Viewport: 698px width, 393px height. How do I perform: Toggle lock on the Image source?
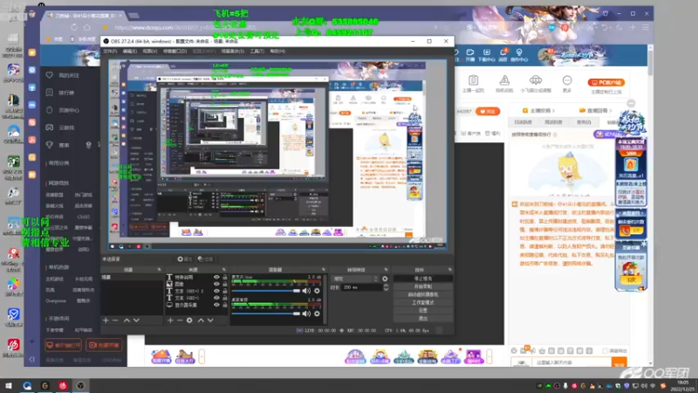225,284
